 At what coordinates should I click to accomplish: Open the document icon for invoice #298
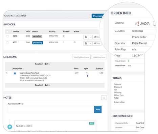click(86, 37)
